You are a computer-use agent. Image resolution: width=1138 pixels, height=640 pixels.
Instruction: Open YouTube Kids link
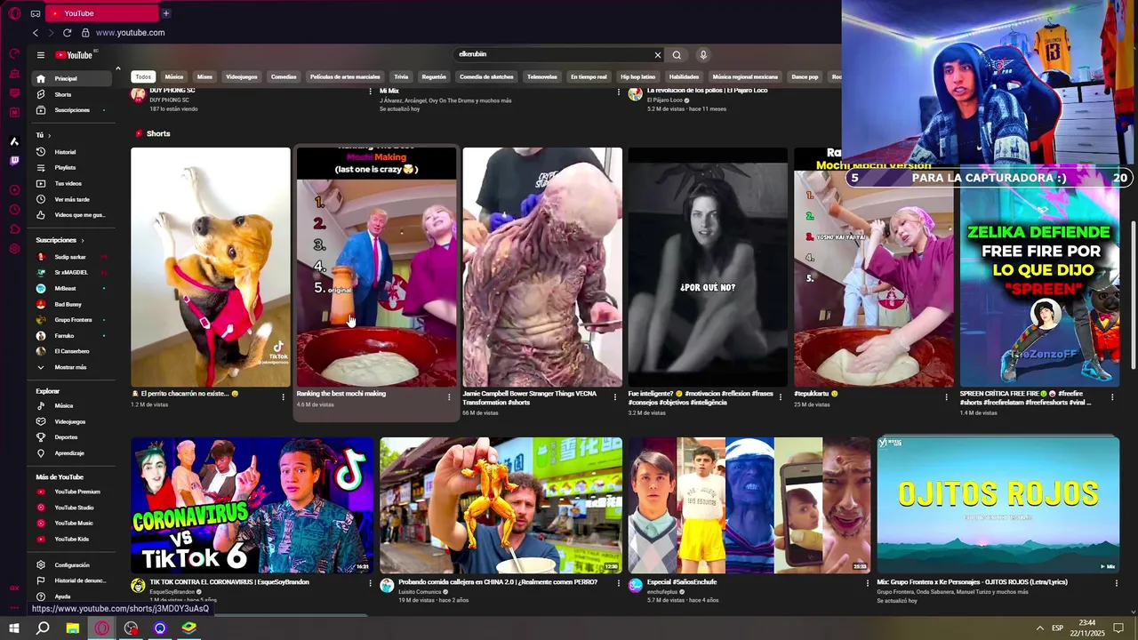71,540
